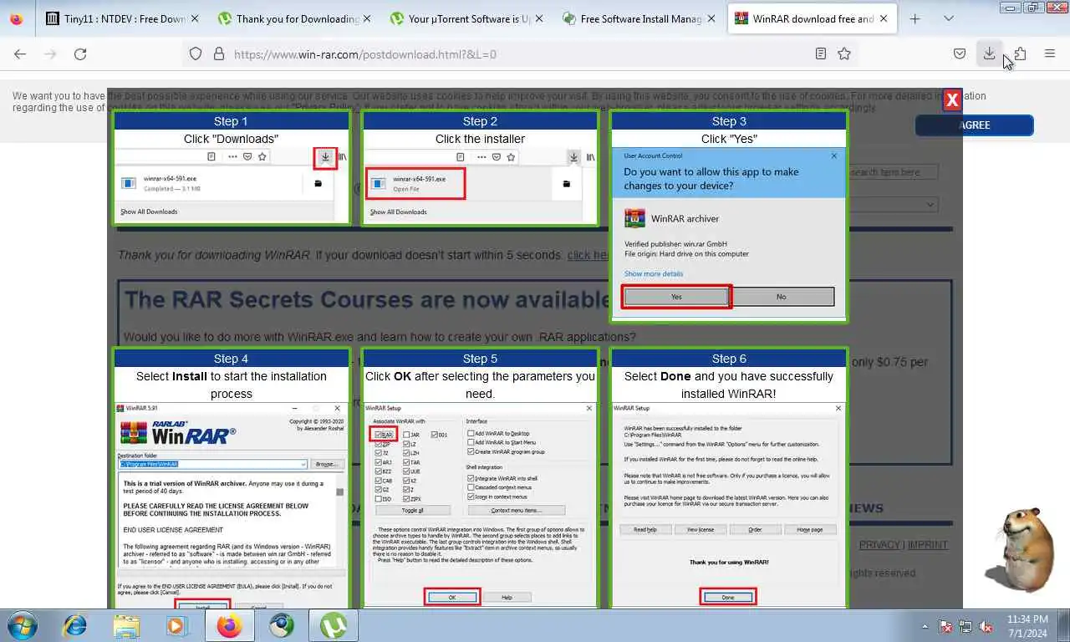Bookmark this page with the star
This screenshot has width=1070, height=642.
click(844, 53)
